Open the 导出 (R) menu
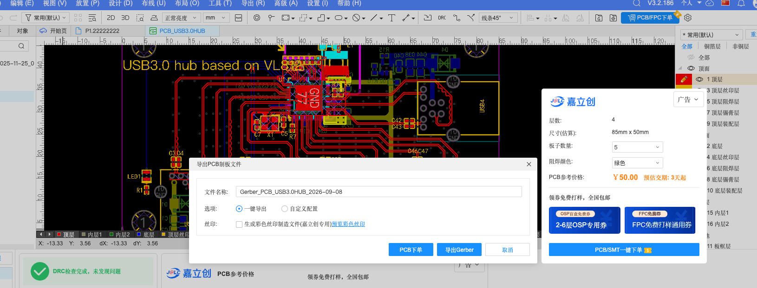The height and width of the screenshot is (288, 757). click(253, 3)
